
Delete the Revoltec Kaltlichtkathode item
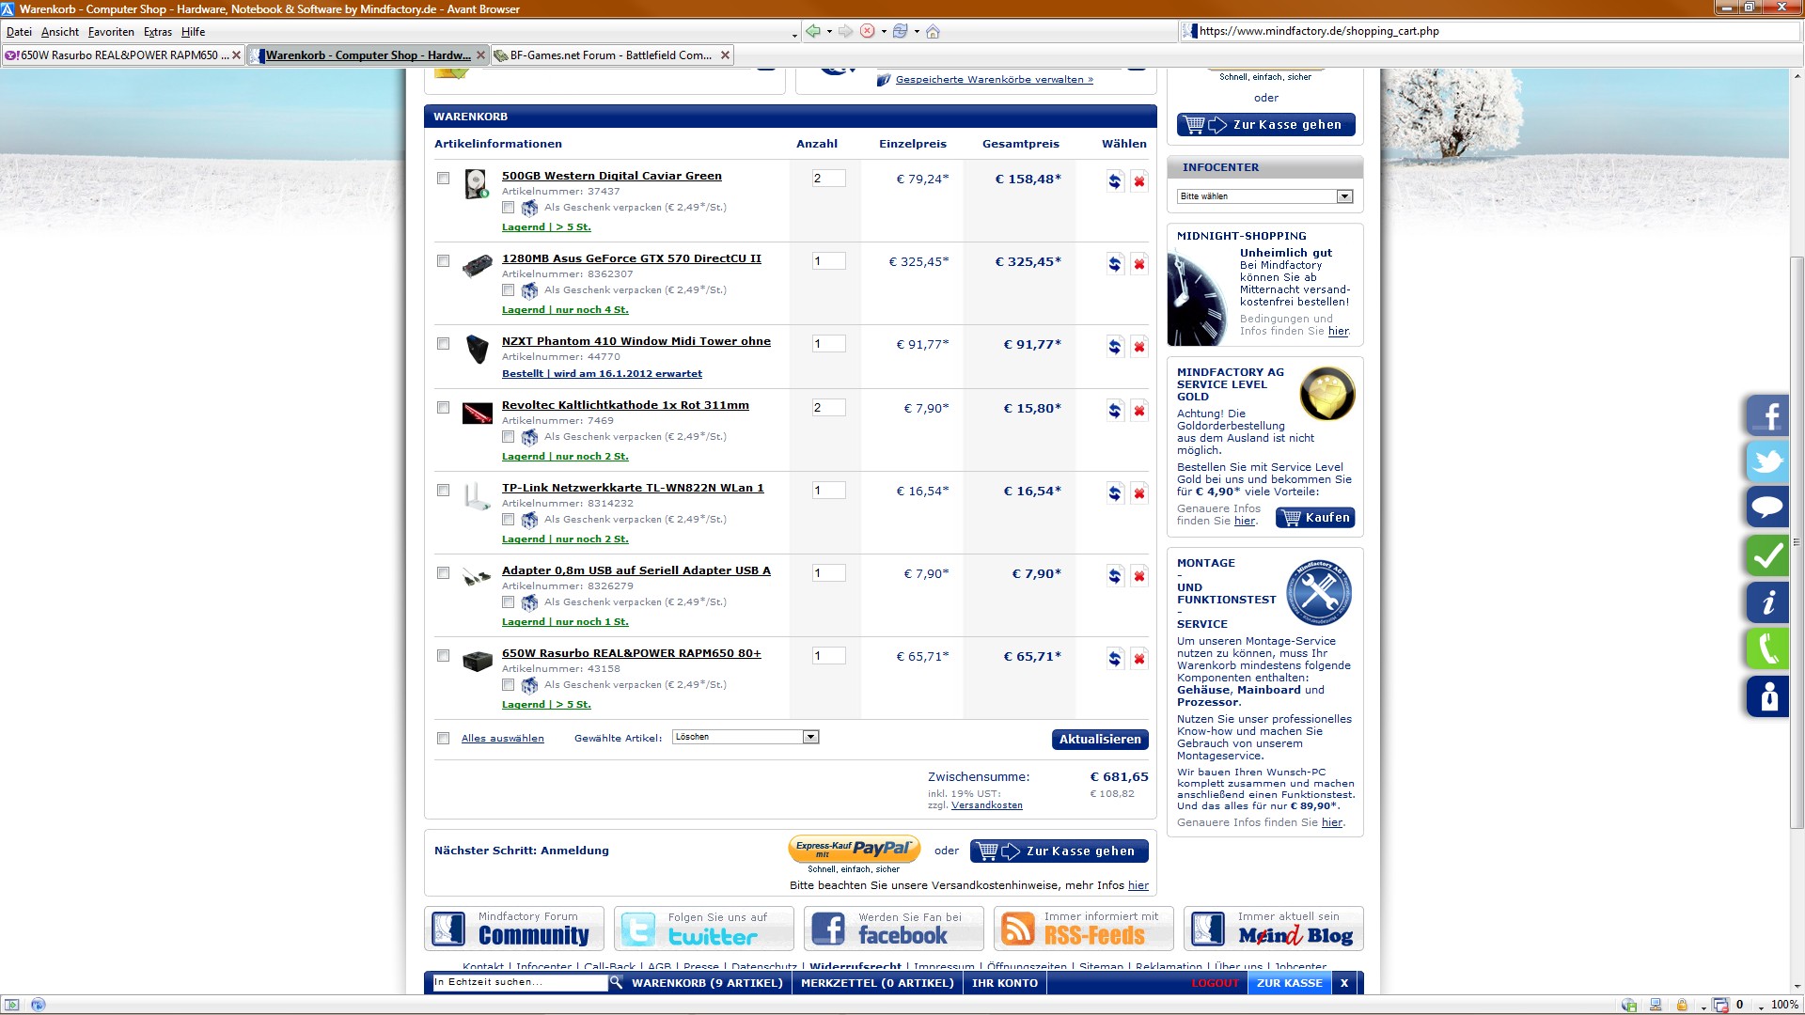1138,411
